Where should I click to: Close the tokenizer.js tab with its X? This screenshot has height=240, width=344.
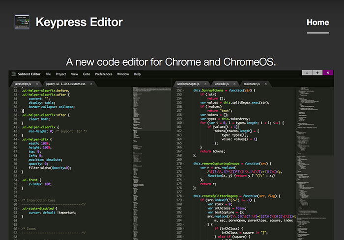tap(266, 84)
